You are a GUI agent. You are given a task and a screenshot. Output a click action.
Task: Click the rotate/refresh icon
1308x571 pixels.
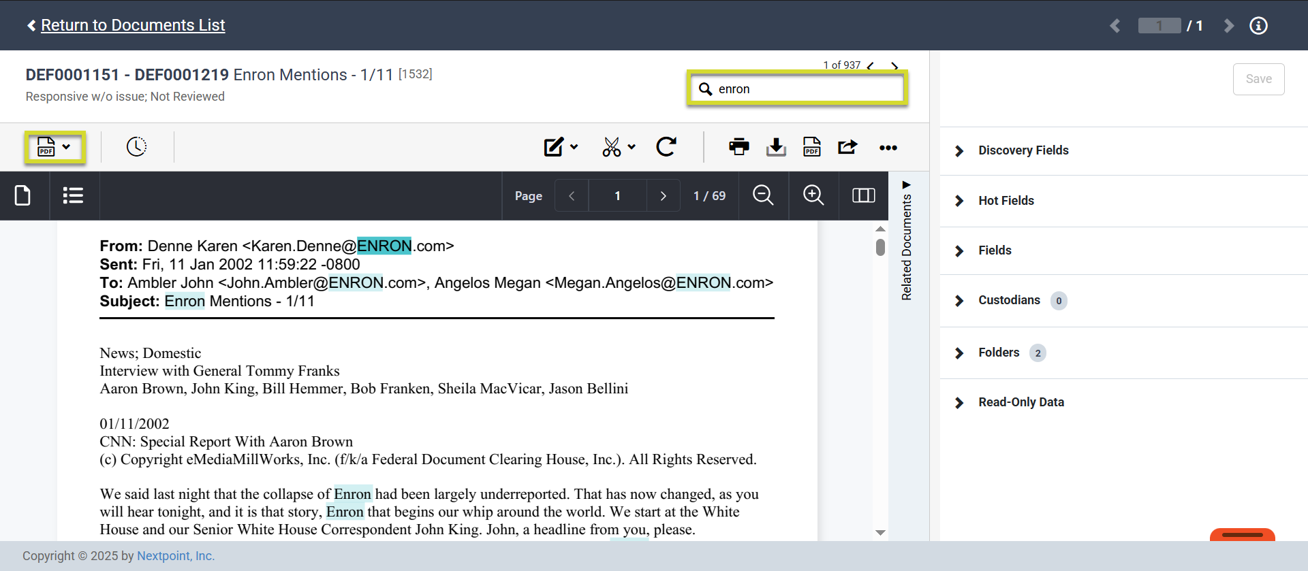coord(666,146)
